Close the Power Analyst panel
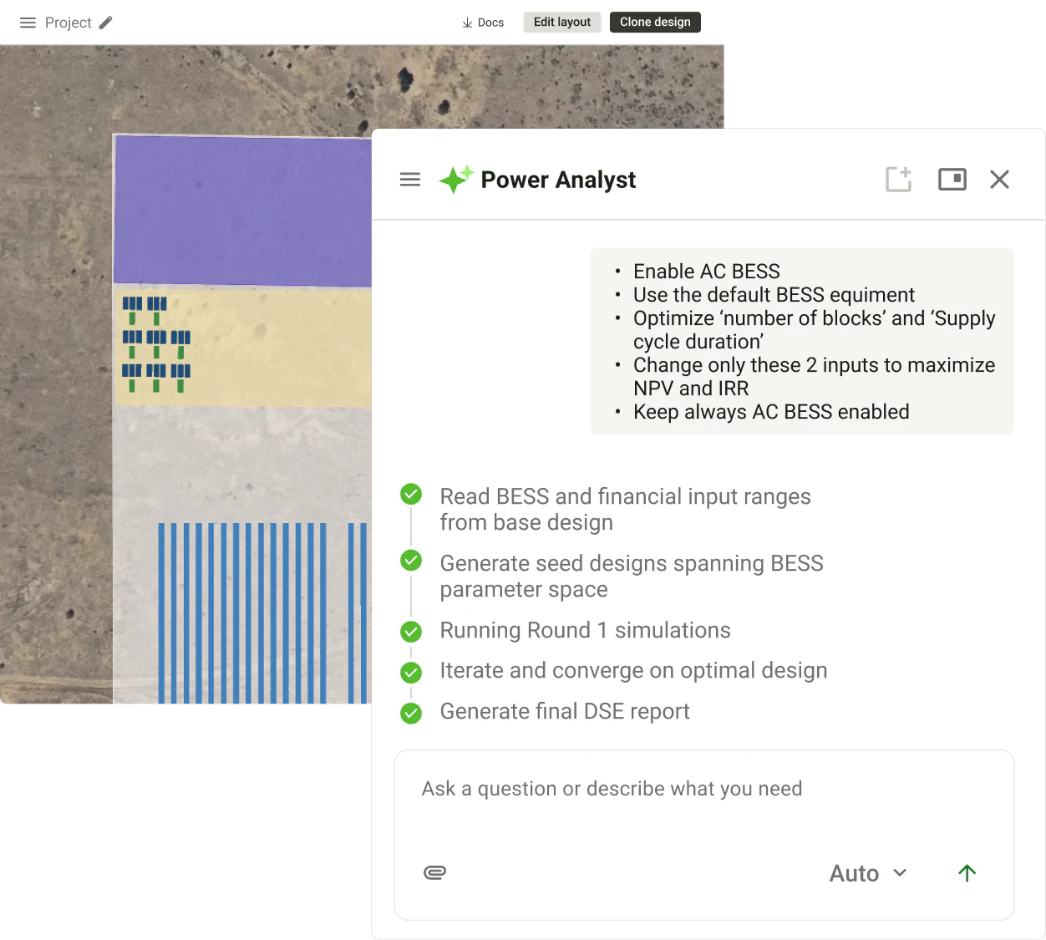 pos(999,180)
